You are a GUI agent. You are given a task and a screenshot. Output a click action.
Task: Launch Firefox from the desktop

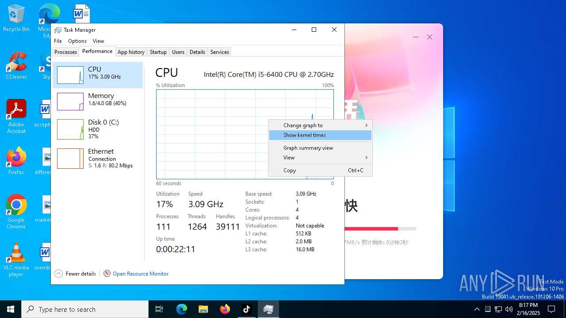coord(16,162)
